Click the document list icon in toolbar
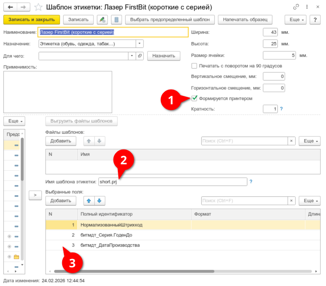The height and width of the screenshot is (286, 326). [x=116, y=20]
